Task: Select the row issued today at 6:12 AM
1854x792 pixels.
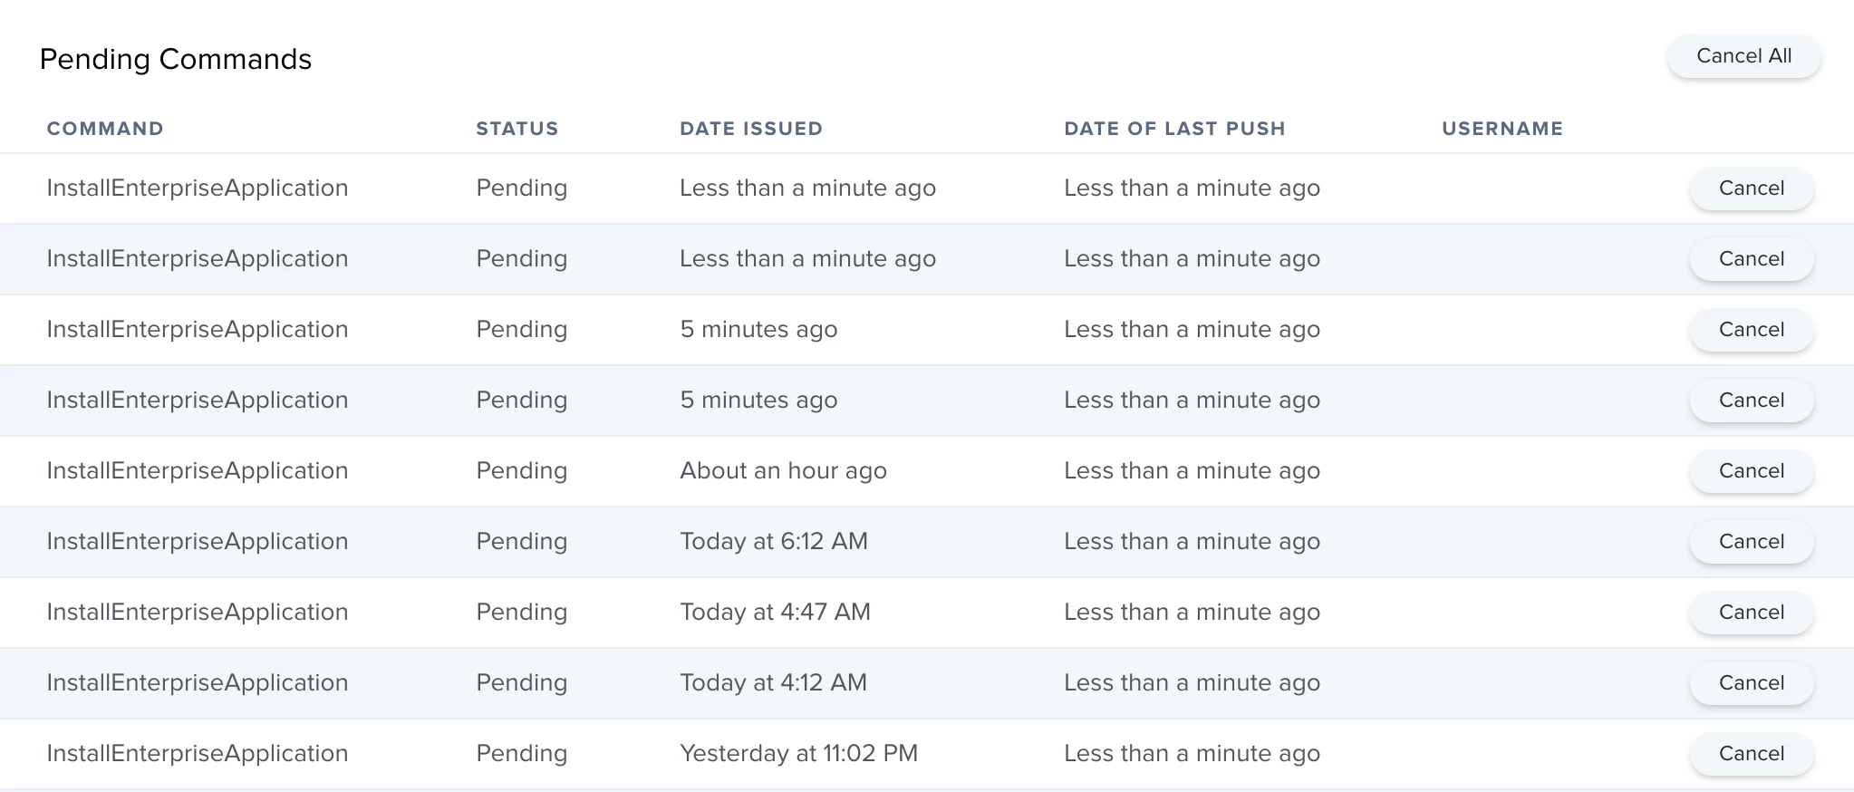Action: click(927, 542)
